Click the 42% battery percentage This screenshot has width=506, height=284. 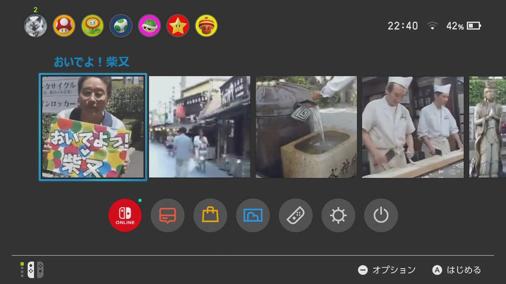pos(455,26)
